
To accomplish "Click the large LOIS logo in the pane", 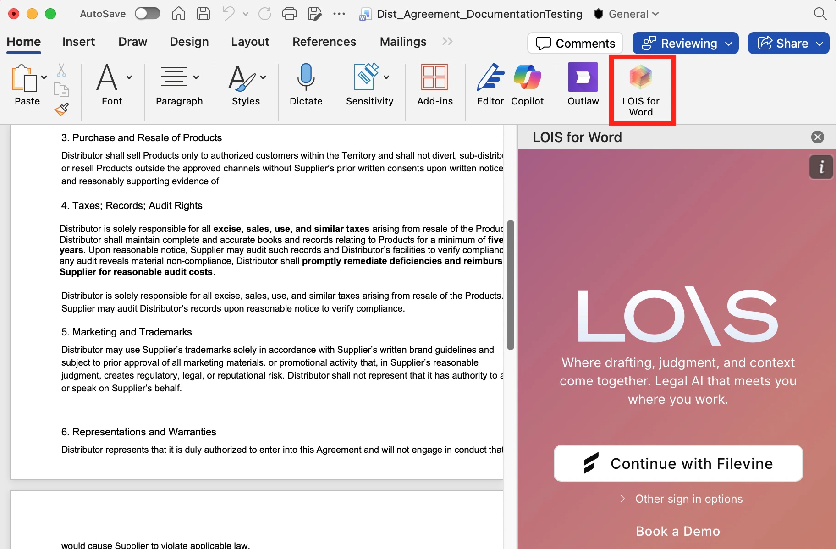I will pos(678,316).
